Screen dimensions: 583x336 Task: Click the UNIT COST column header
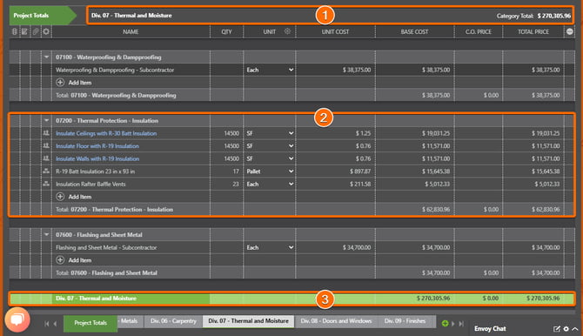(335, 31)
